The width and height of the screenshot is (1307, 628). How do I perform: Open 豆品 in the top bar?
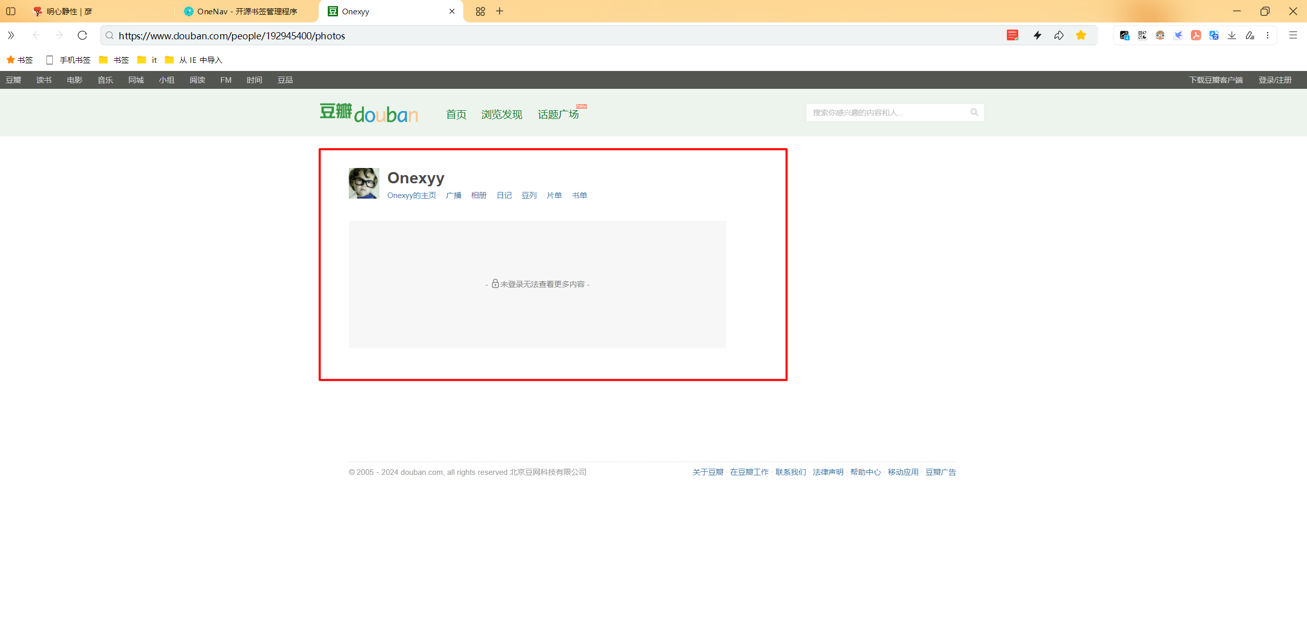click(x=285, y=80)
